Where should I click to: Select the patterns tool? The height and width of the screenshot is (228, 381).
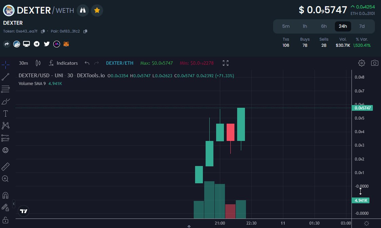pyautogui.click(x=5, y=126)
